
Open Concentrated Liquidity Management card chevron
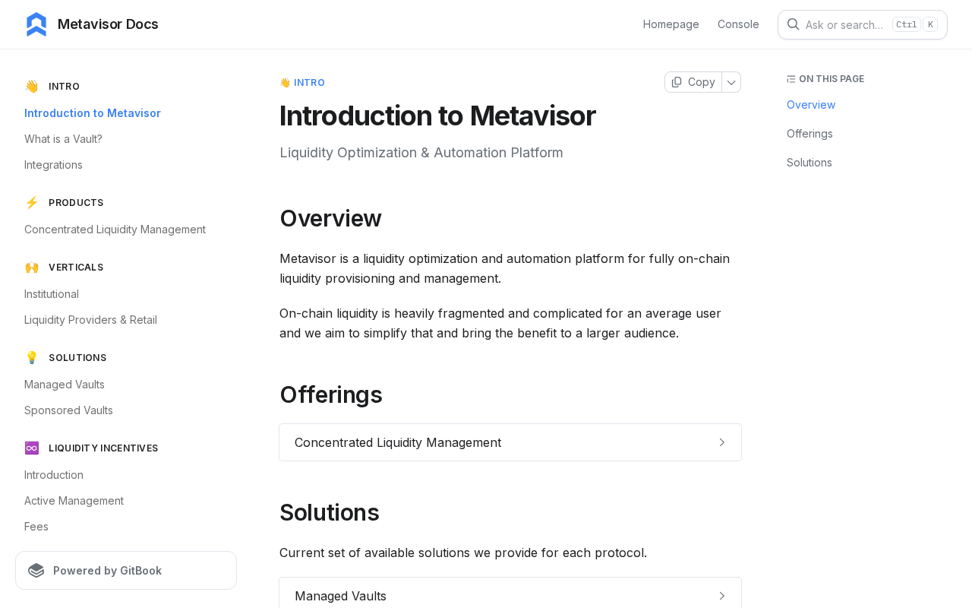point(722,442)
